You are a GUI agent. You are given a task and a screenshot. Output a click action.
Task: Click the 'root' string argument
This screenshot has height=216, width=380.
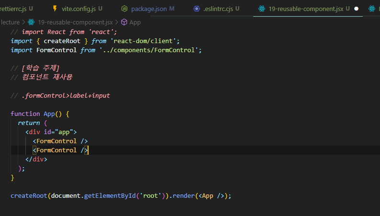[150, 195]
